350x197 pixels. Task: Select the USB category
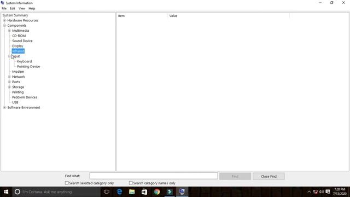tap(15, 102)
